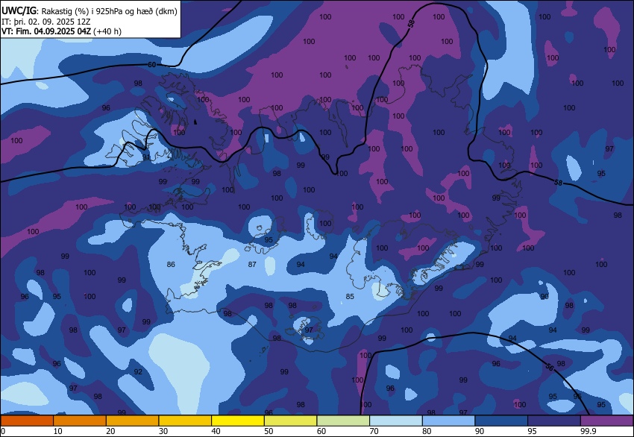Click the 'IT: þri. 02. 09. 2025 12Z' line
Screen dimensions: 634x437
(45, 22)
